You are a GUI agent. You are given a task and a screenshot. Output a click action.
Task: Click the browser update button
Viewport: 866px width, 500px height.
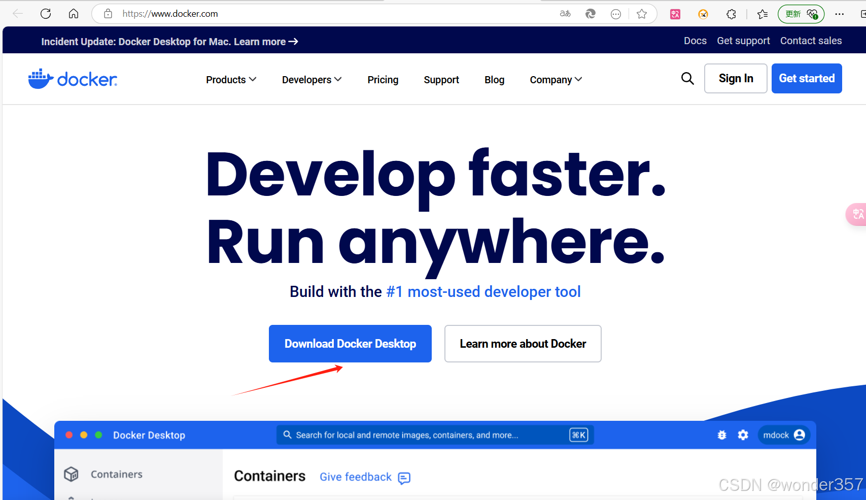point(801,14)
